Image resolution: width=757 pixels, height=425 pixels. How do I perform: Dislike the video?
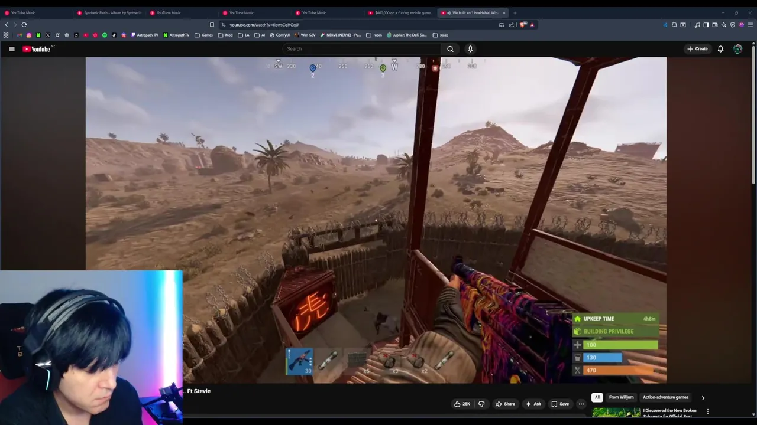481,404
